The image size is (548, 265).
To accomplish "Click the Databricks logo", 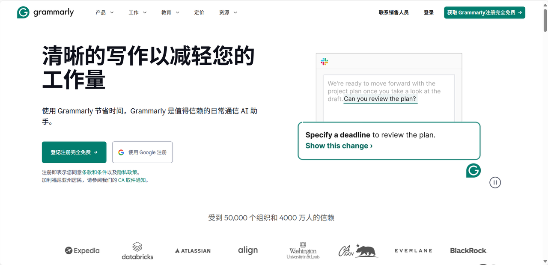I will [x=137, y=251].
